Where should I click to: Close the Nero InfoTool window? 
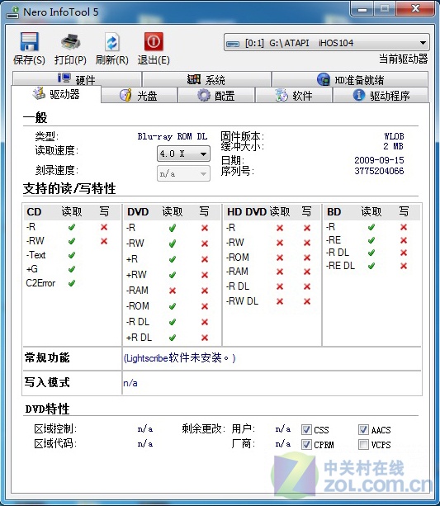pyautogui.click(x=415, y=9)
